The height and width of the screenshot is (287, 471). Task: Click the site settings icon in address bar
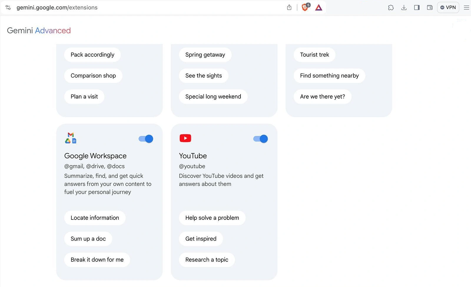pyautogui.click(x=8, y=8)
